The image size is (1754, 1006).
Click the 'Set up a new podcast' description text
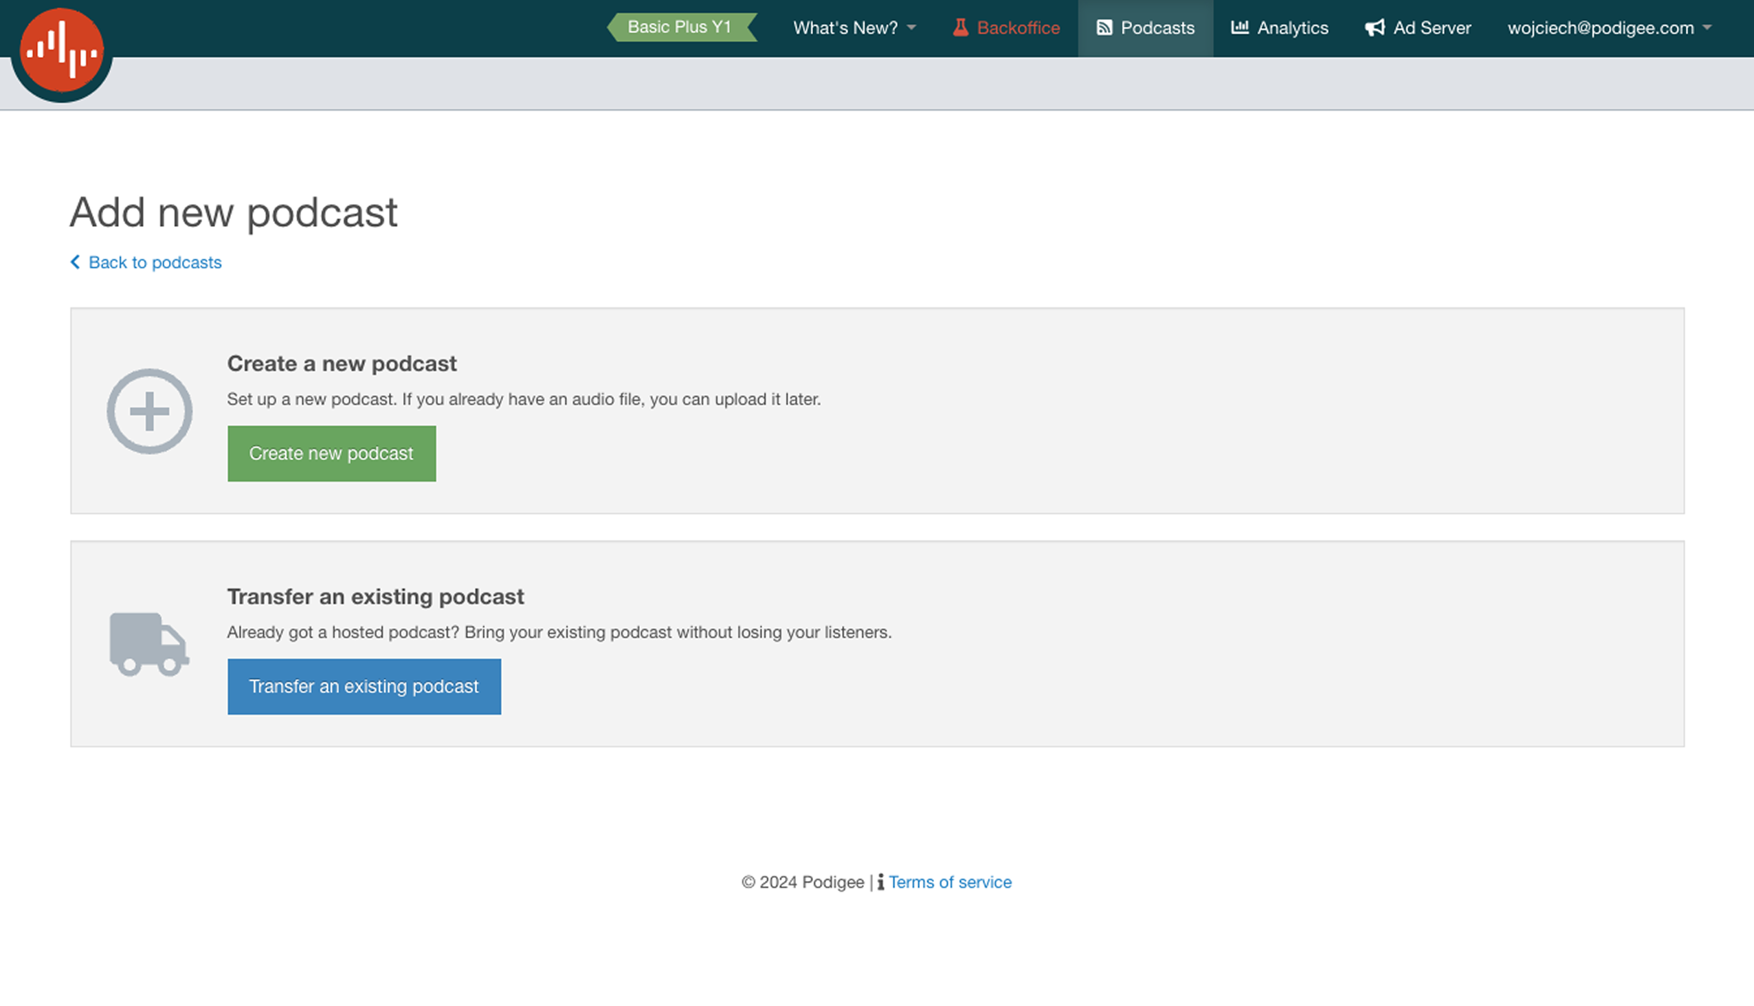tap(524, 399)
